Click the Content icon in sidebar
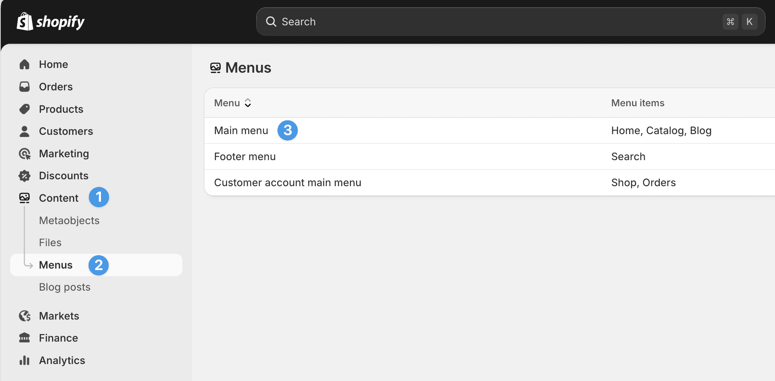Screen dimensions: 775x381 click(x=24, y=198)
